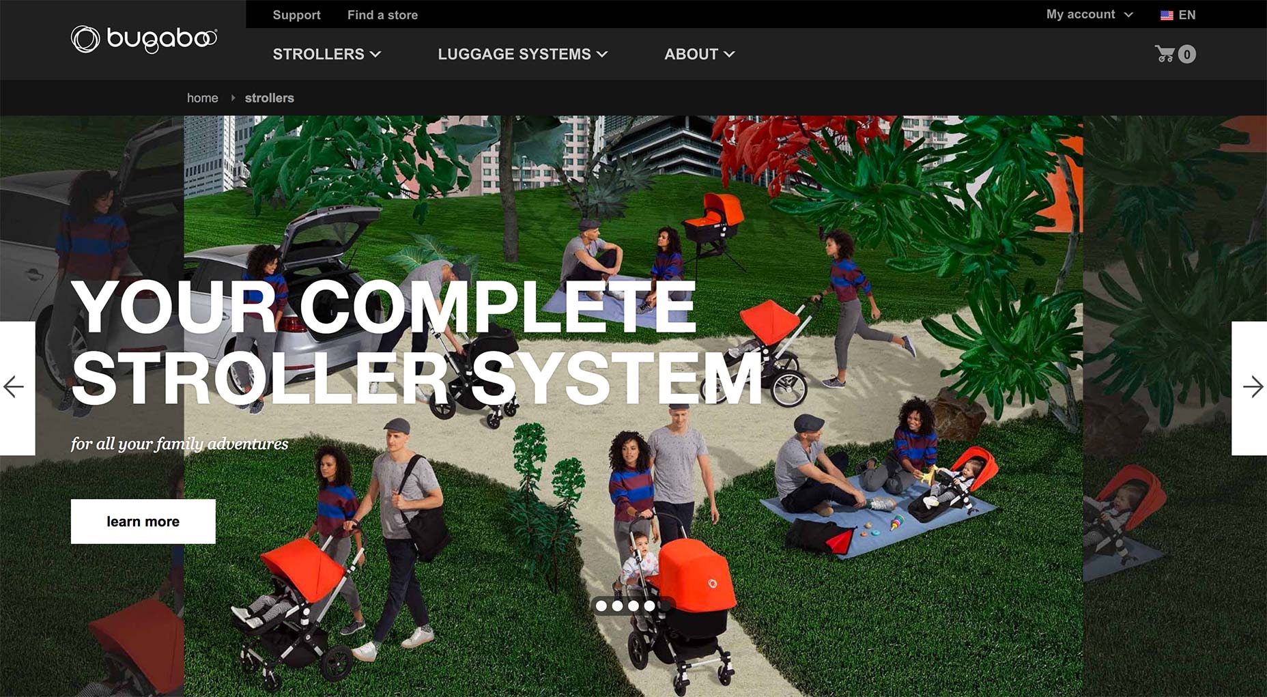
Task: Open the About dropdown
Action: pos(700,54)
